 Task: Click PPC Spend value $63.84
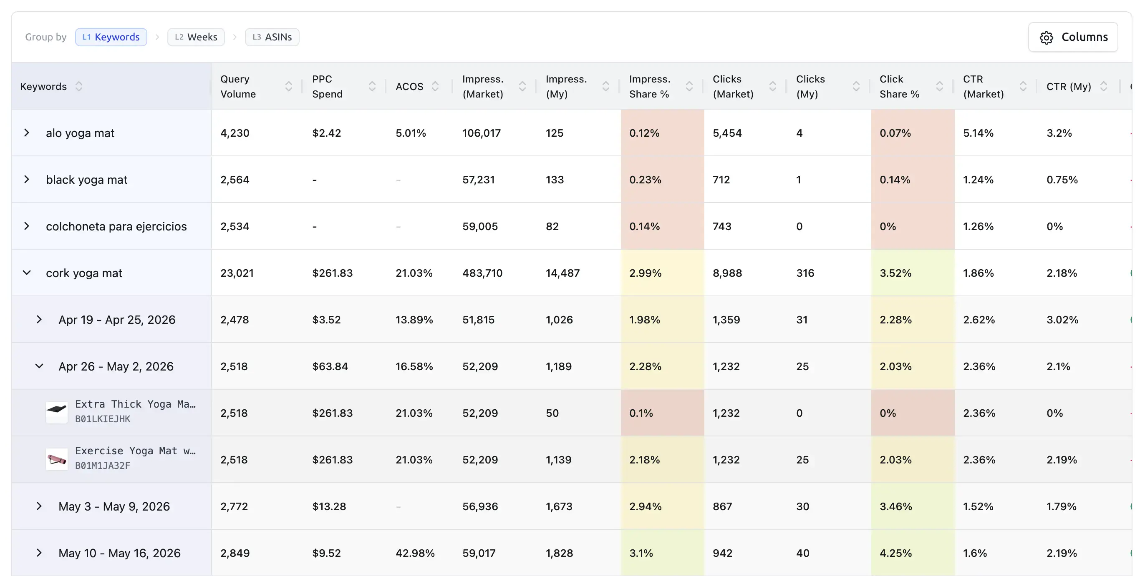pos(330,366)
